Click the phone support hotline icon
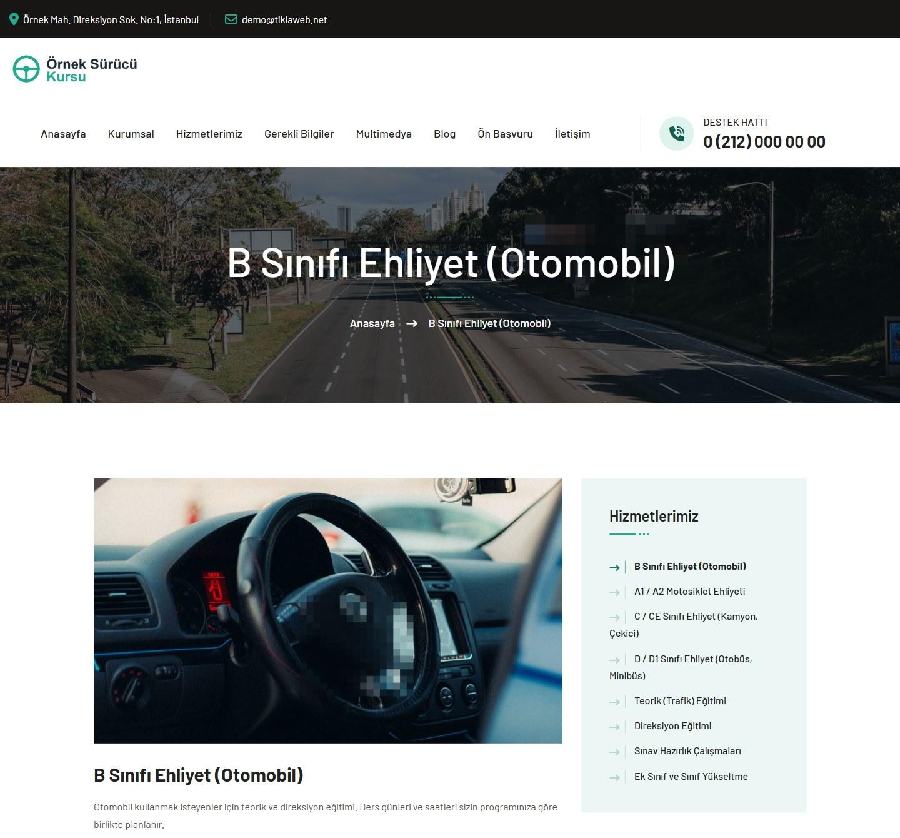The image size is (900, 838). (x=676, y=134)
